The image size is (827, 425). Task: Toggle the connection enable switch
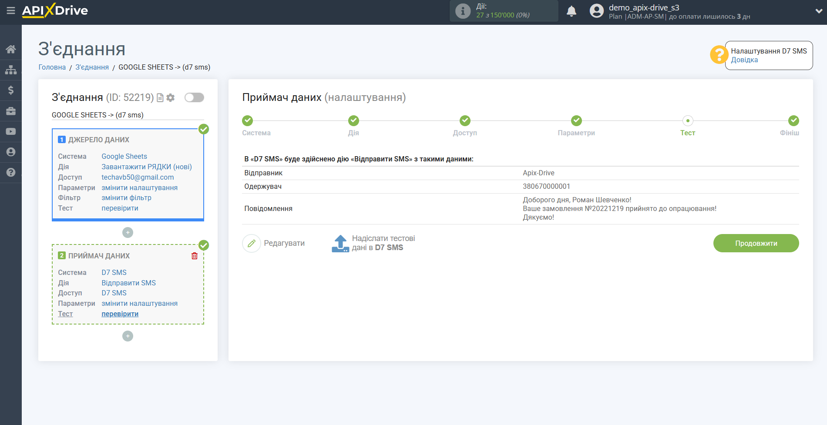click(194, 97)
